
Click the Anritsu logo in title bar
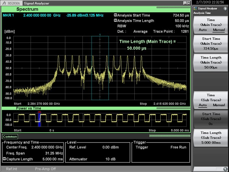(4, 3)
